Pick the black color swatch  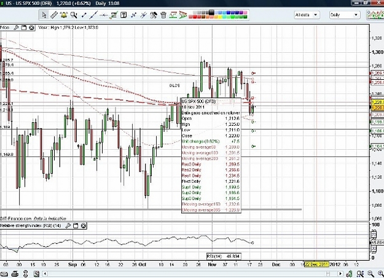click(211, 12)
